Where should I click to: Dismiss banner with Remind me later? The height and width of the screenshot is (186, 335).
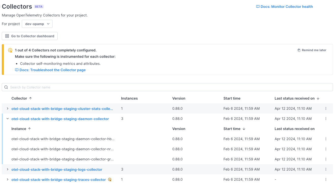(314, 50)
